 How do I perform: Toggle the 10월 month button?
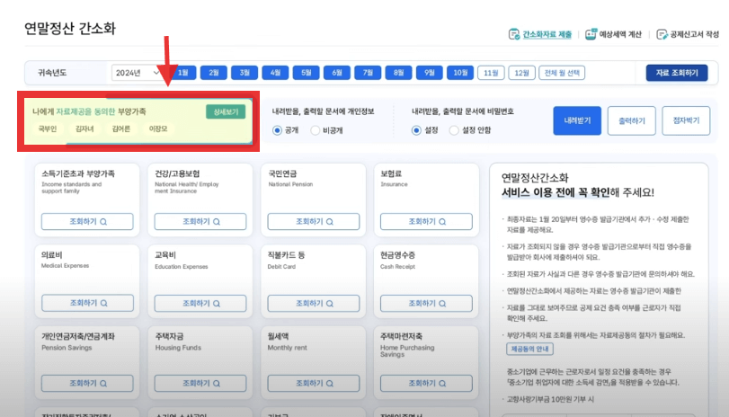[x=460, y=73]
